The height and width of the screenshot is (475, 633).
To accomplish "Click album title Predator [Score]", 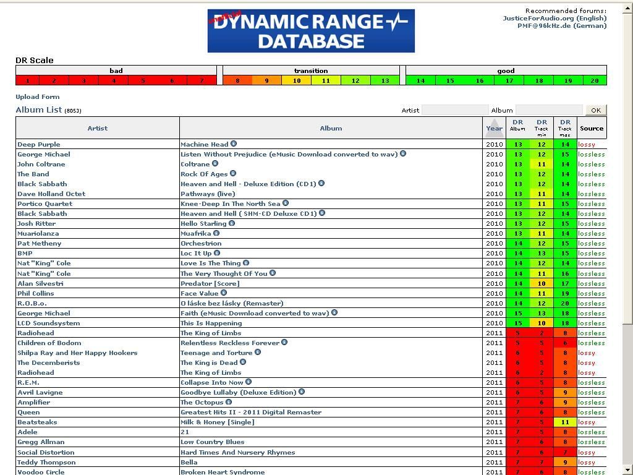I will point(210,283).
